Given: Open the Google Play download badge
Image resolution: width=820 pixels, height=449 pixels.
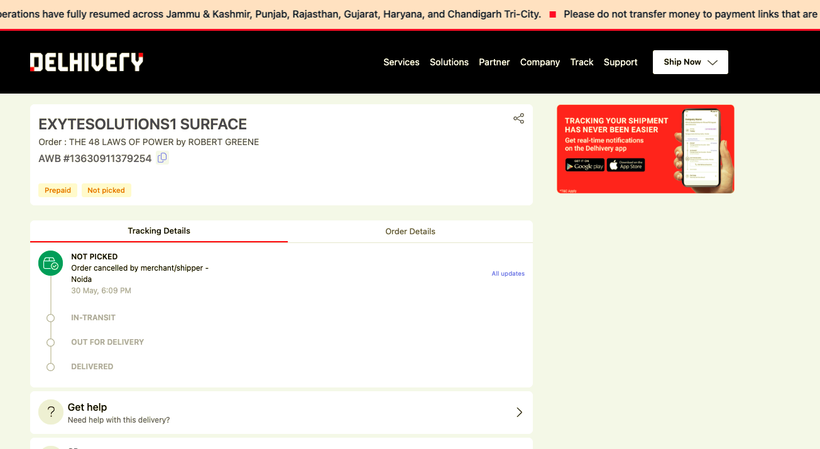Looking at the screenshot, I should tap(584, 165).
